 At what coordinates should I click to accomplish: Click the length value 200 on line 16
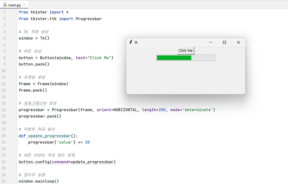pyautogui.click(x=162, y=110)
